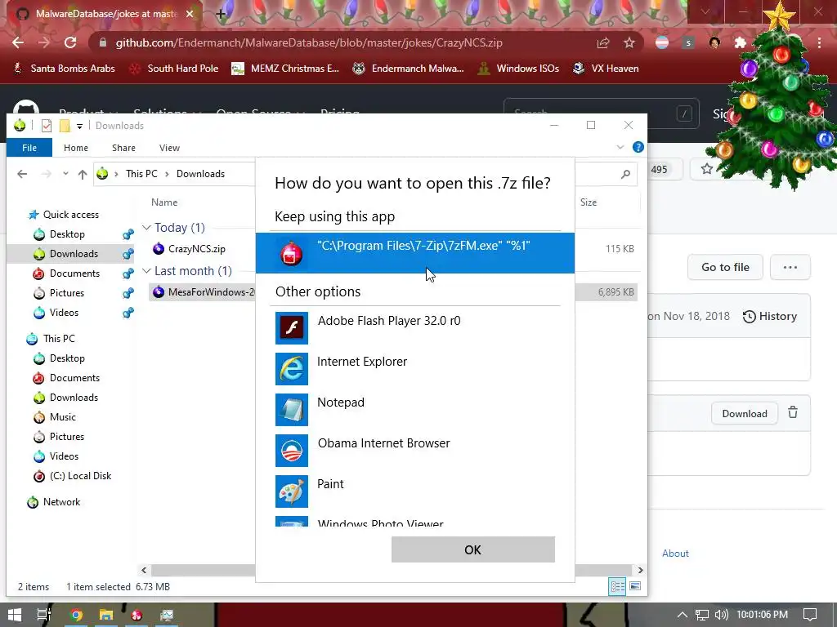Viewport: 837px width, 627px height.
Task: Open new Chrome tab plus button
Action: click(221, 14)
